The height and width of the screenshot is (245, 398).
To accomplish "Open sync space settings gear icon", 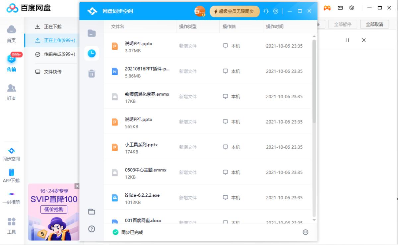I will pos(275,11).
